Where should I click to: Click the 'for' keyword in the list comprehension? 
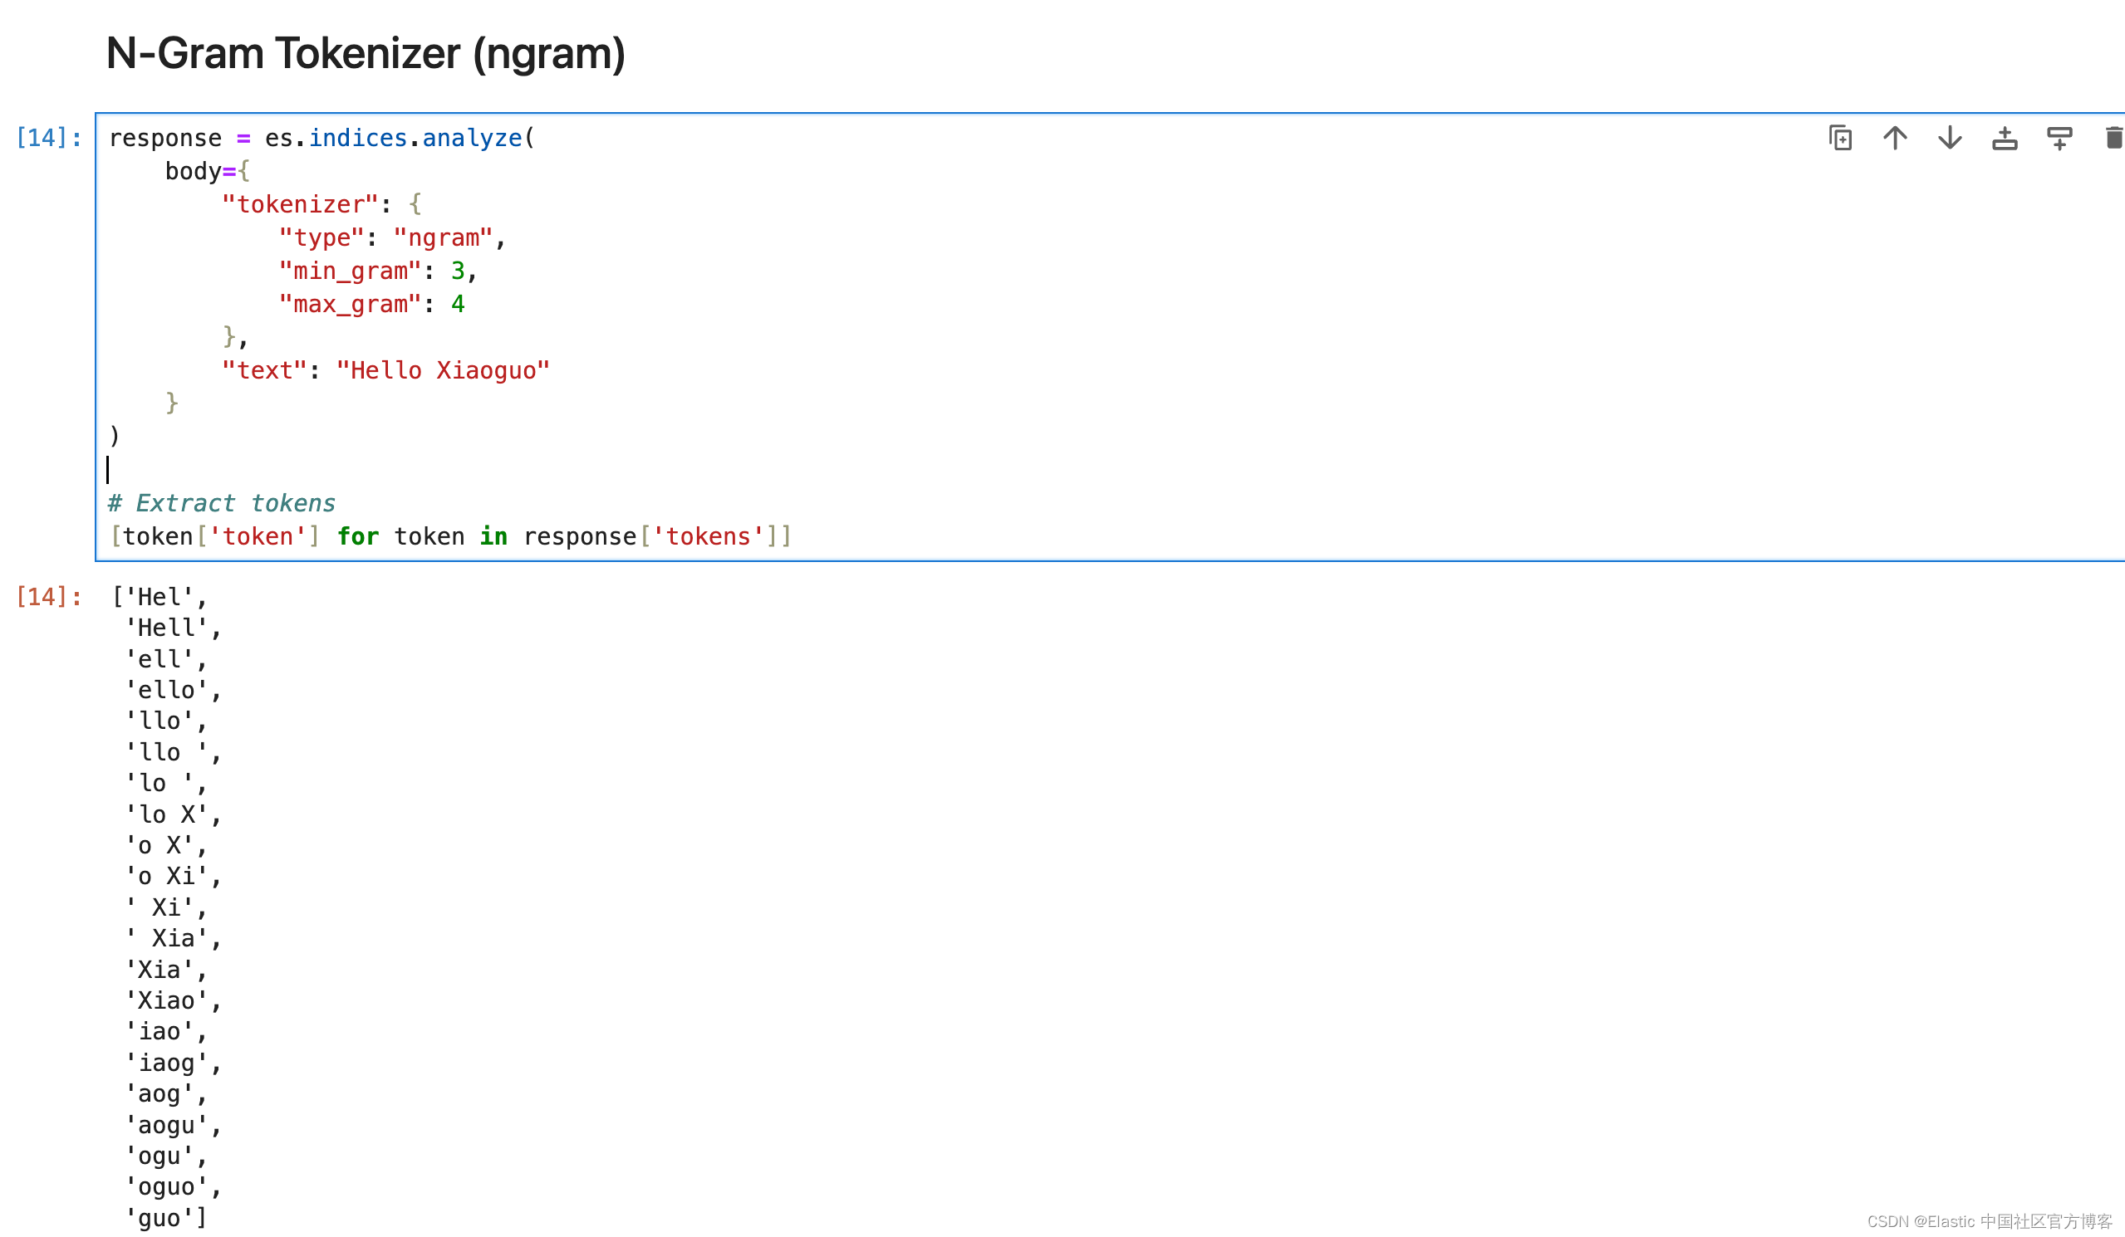[x=357, y=536]
